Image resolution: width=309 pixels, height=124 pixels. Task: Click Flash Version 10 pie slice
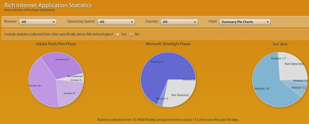(69, 93)
